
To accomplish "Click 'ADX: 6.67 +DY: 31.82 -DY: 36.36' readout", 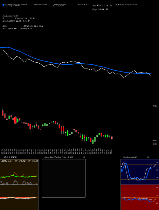I will (x=19, y=161).
